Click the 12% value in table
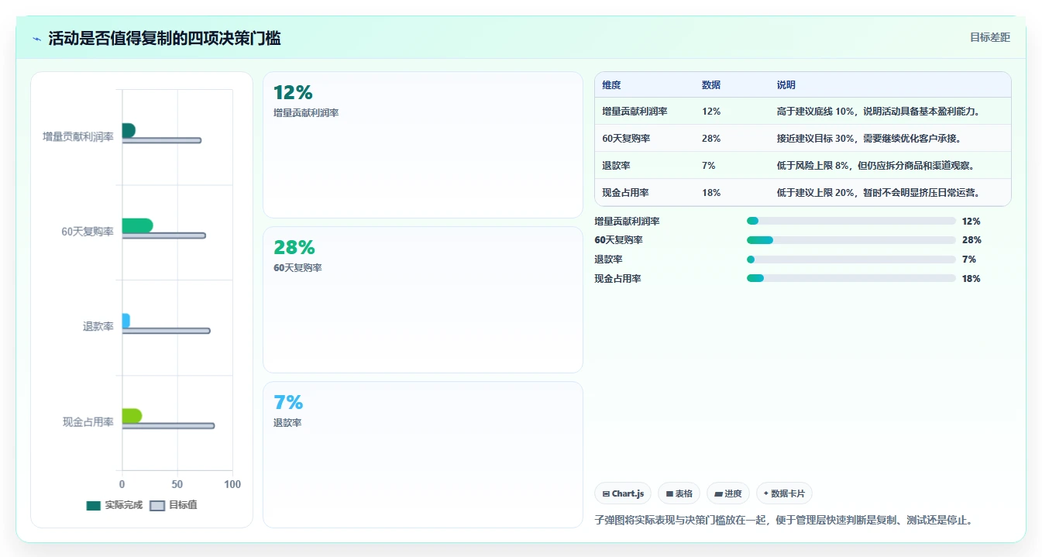This screenshot has width=1042, height=557. [711, 112]
